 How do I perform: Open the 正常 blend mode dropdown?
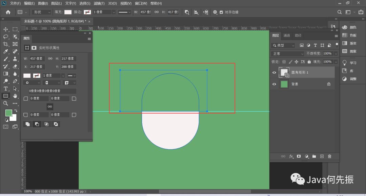(288, 54)
